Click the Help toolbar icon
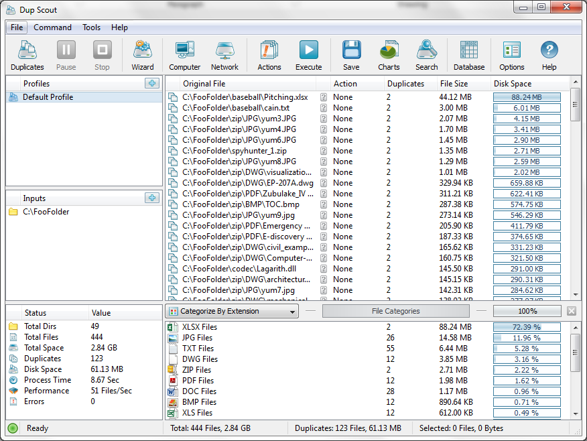587x441 pixels. point(549,56)
